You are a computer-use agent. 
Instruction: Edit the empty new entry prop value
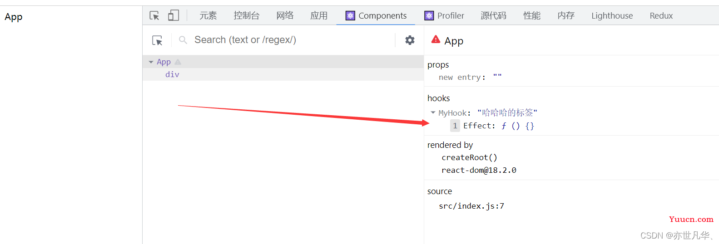[497, 77]
